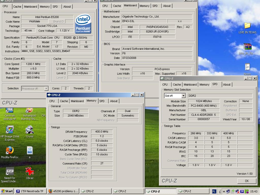
Task: Click the Obraz desktop icon
Action: tap(30, 171)
